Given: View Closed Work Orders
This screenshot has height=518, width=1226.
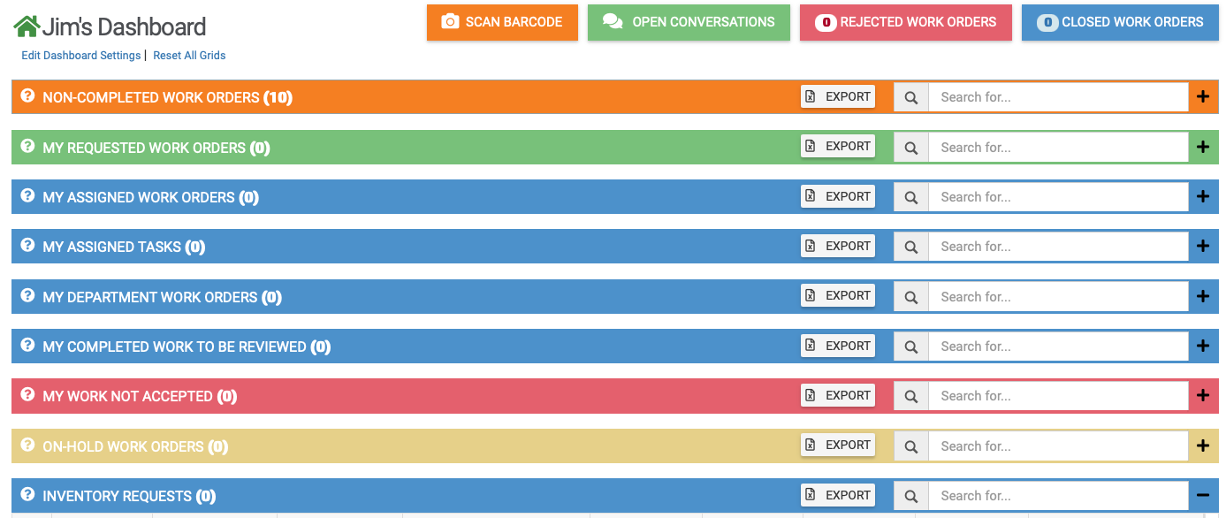Looking at the screenshot, I should 1120,22.
